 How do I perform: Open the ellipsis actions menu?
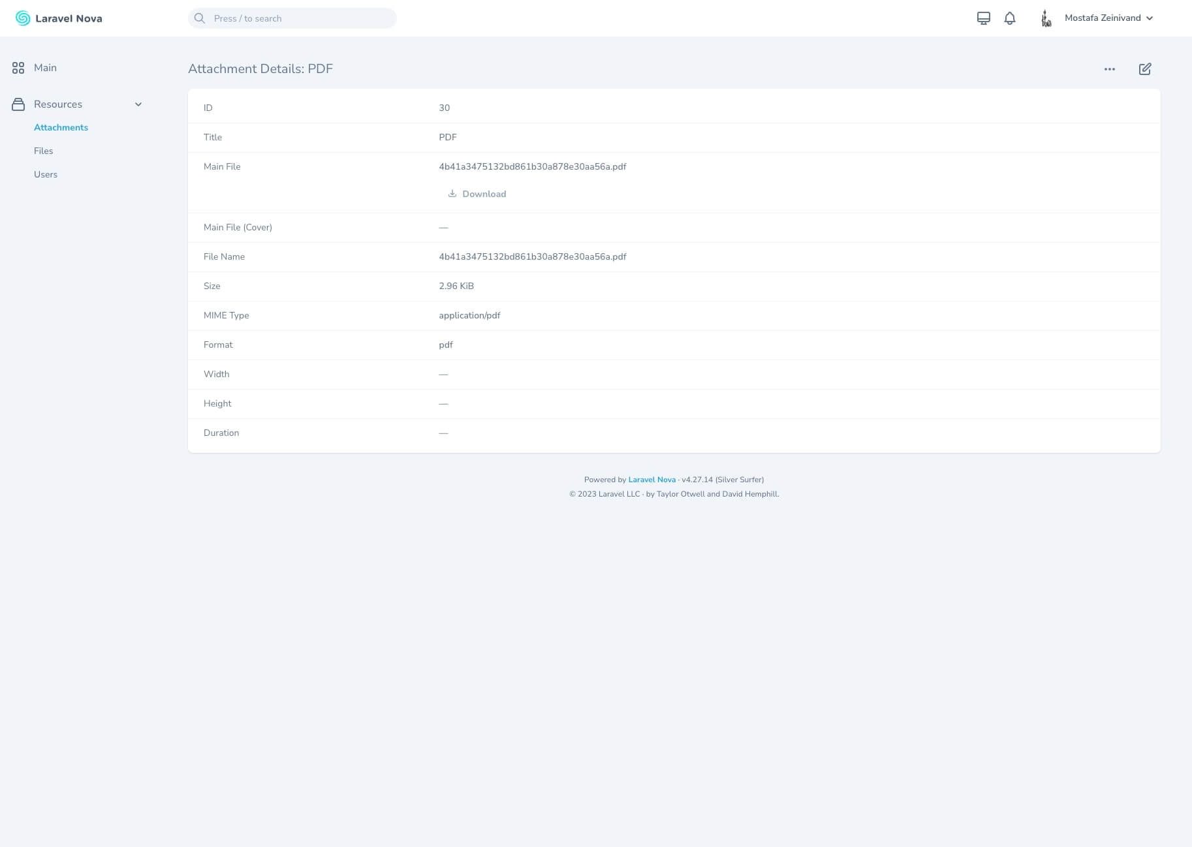[x=1109, y=69]
